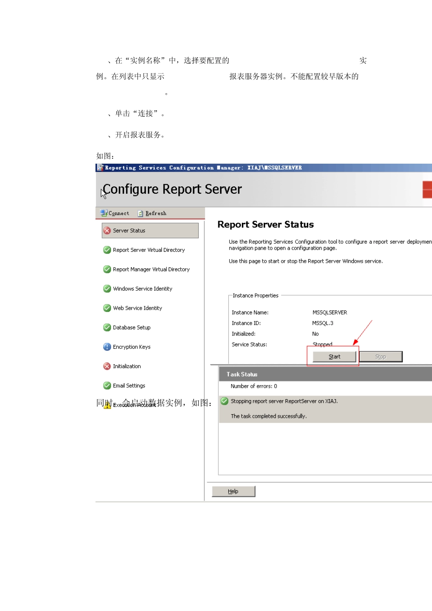Click the Connect toolbar icon
Screen dimensions: 432x611
click(104, 213)
